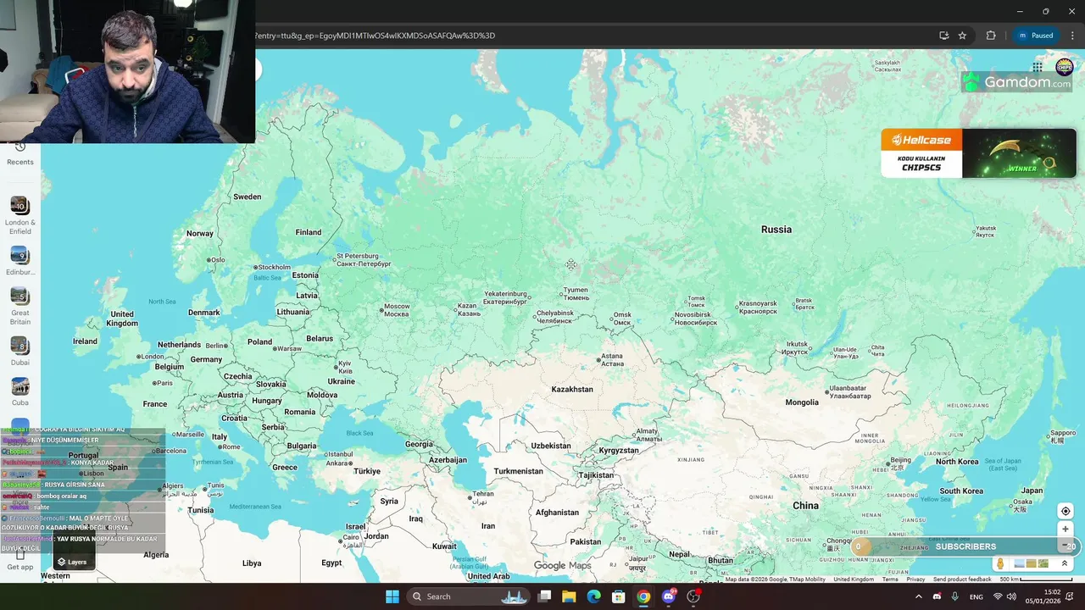The image size is (1085, 610).
Task: Click the United Kingdom region link
Action: (x=854, y=579)
